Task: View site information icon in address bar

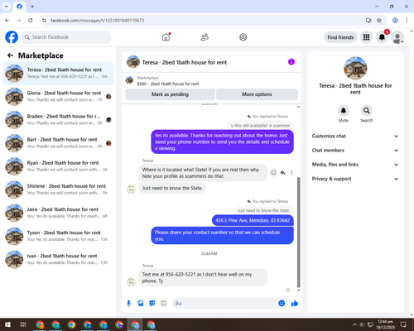Action: 44,21
